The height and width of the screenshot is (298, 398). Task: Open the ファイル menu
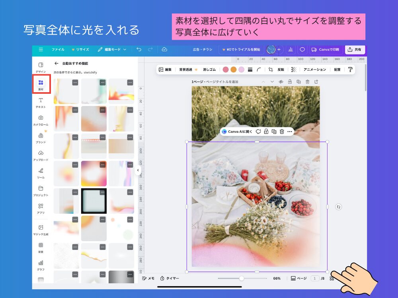click(58, 50)
